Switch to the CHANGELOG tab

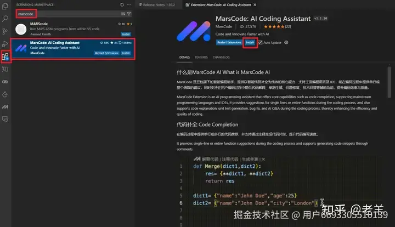pyautogui.click(x=221, y=58)
